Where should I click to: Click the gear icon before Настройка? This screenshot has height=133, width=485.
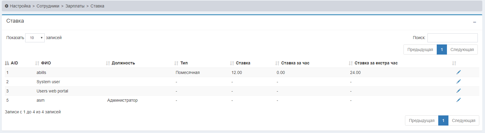click(7, 6)
